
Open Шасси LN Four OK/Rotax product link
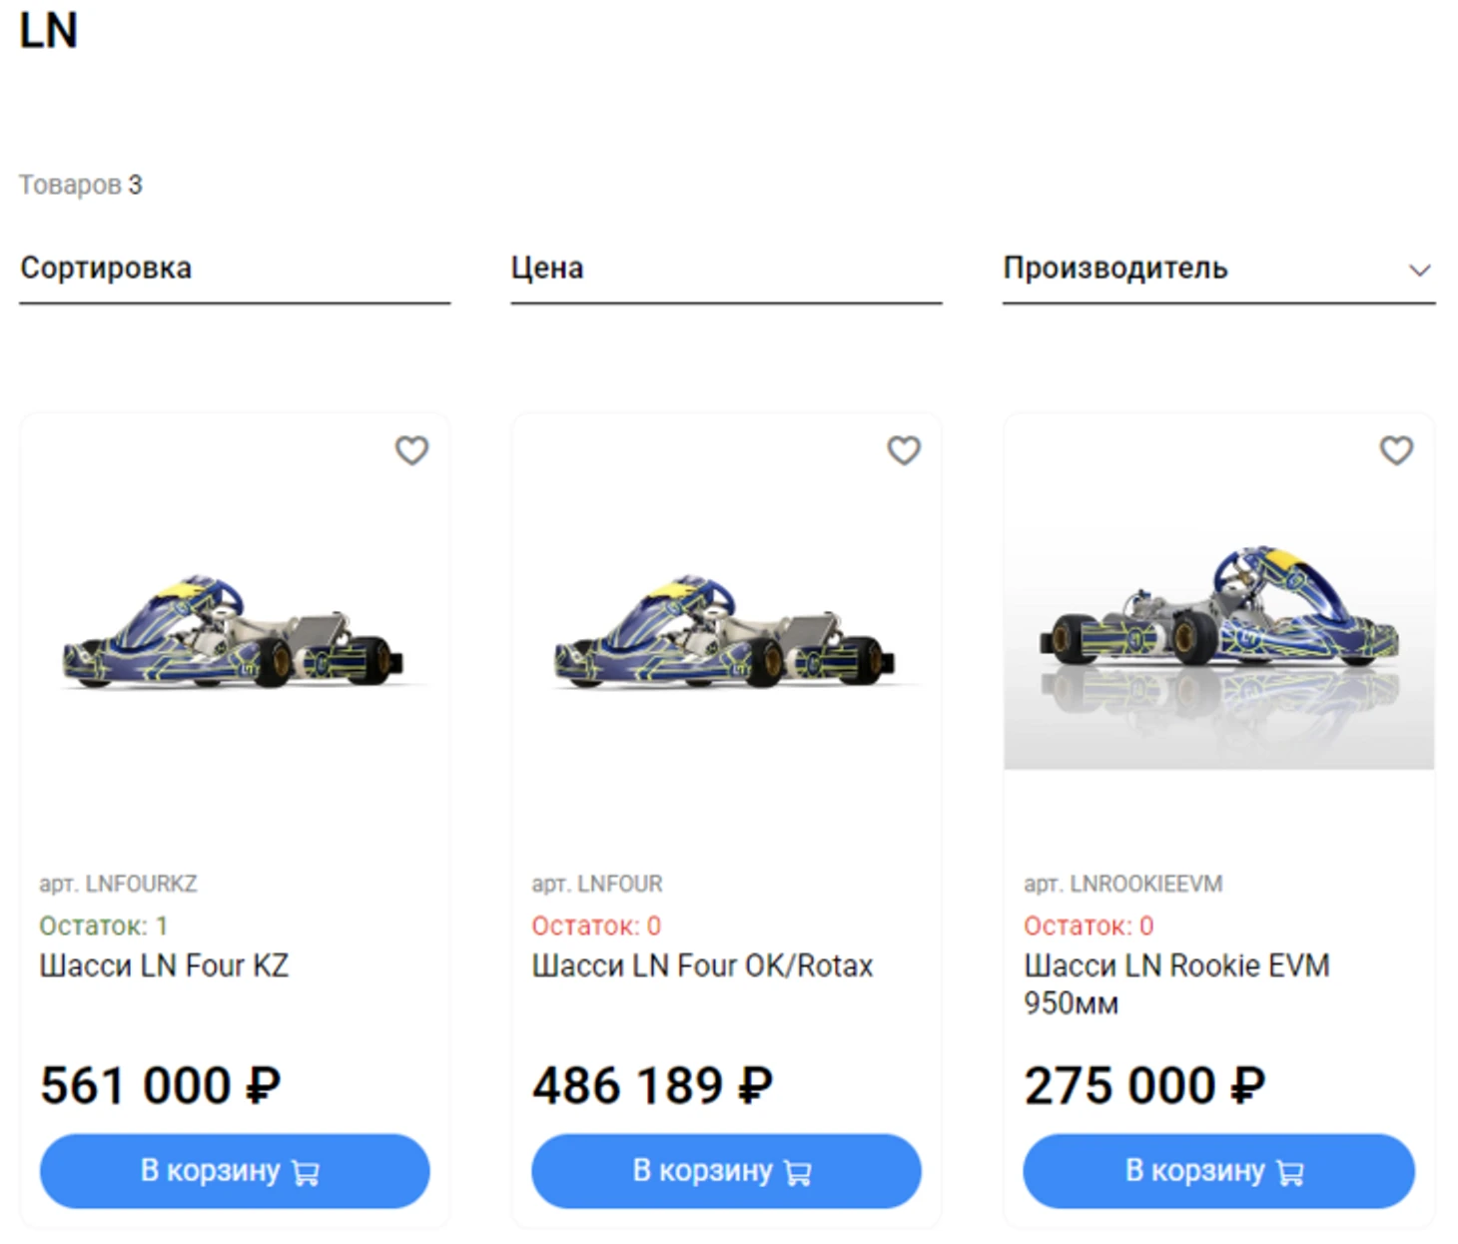702,965
